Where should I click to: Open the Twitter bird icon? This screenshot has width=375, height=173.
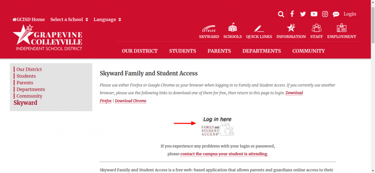[x=303, y=14]
